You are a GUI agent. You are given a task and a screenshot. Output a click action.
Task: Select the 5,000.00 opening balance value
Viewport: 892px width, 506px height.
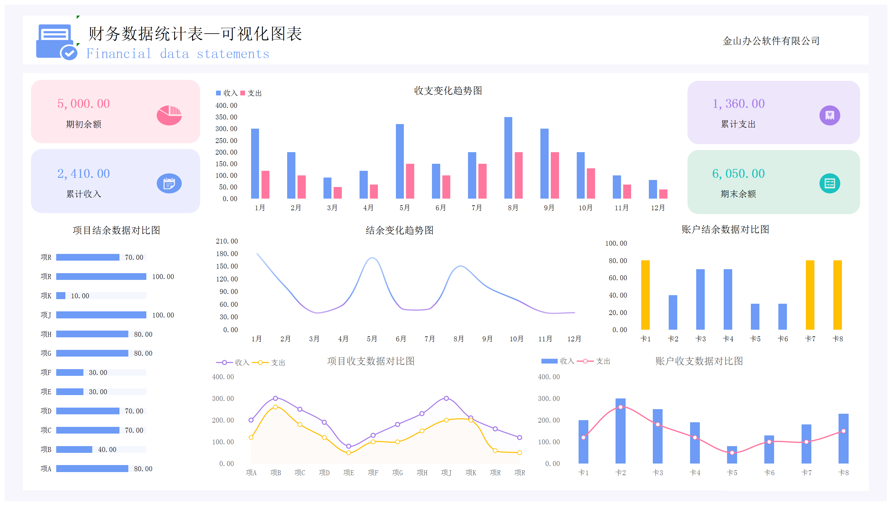coord(83,104)
